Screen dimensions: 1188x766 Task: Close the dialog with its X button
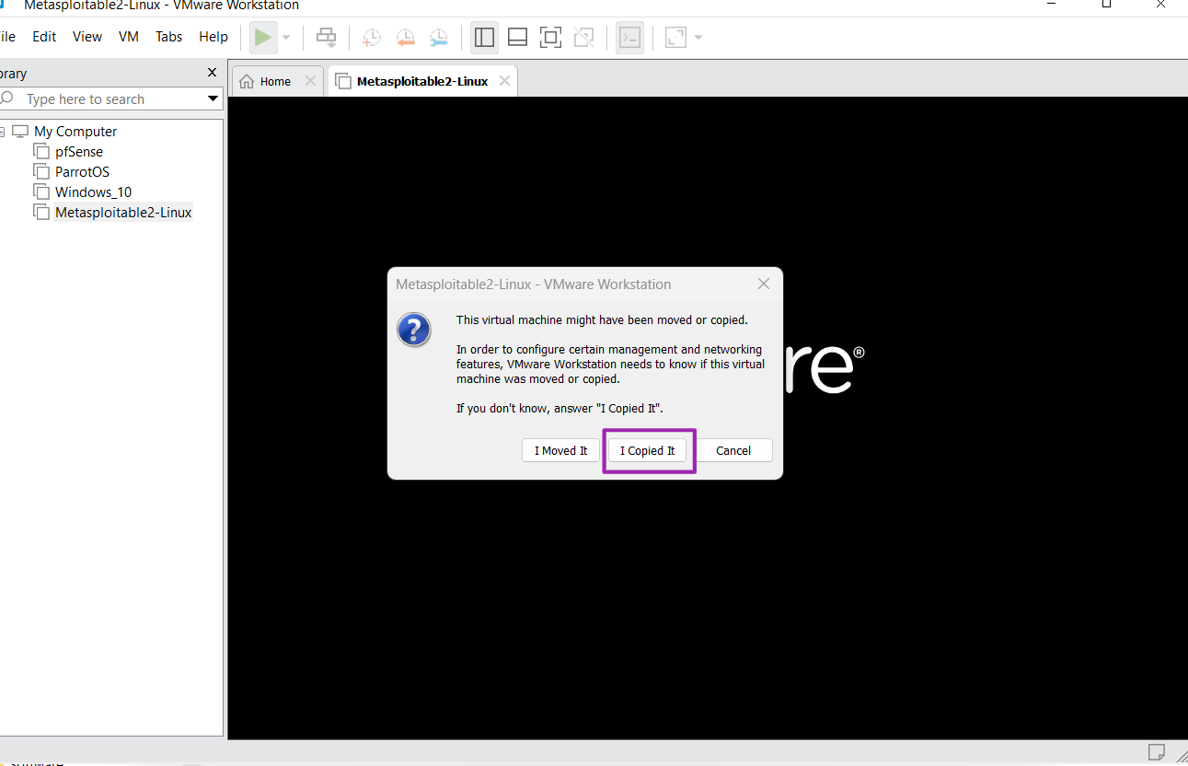(764, 284)
